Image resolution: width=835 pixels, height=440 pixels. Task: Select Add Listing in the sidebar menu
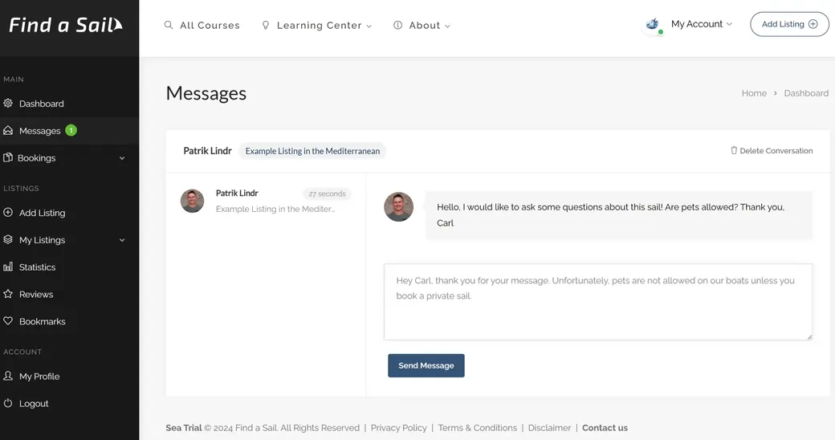click(x=42, y=213)
